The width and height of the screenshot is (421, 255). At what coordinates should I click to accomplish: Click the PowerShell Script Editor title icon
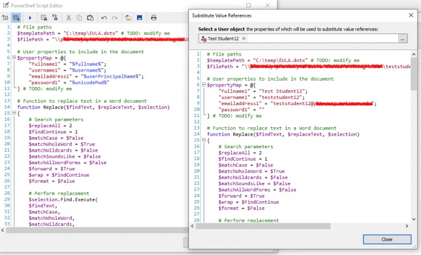[5, 5]
